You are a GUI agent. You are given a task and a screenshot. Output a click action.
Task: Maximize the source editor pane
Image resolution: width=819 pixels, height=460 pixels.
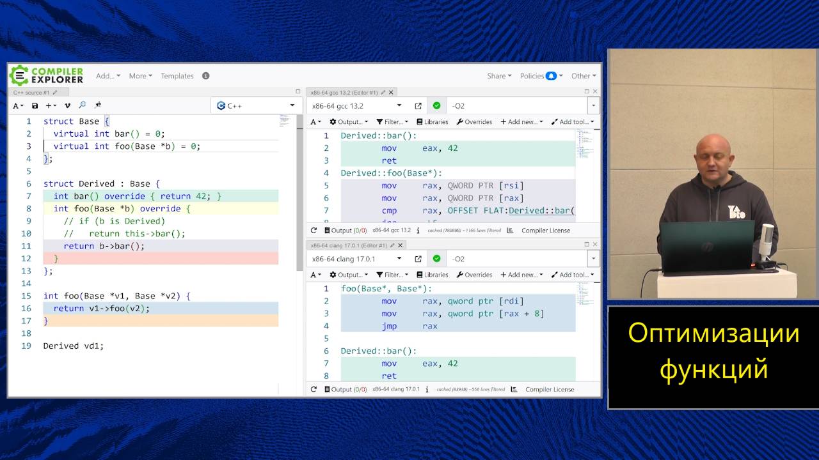298,92
